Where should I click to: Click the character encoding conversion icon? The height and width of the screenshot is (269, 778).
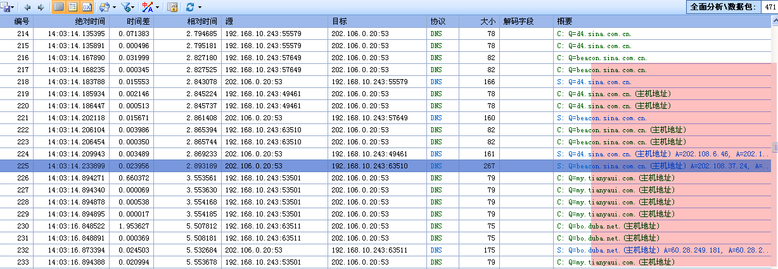tap(148, 8)
